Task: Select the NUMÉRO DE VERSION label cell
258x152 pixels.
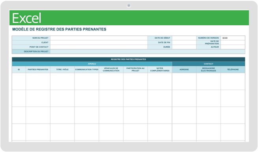Action: [x=208, y=38]
